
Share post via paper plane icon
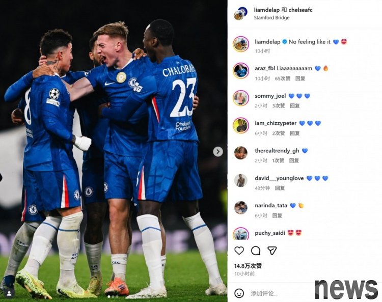click(x=272, y=251)
